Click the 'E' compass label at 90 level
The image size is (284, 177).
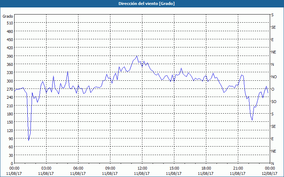pos(272,139)
